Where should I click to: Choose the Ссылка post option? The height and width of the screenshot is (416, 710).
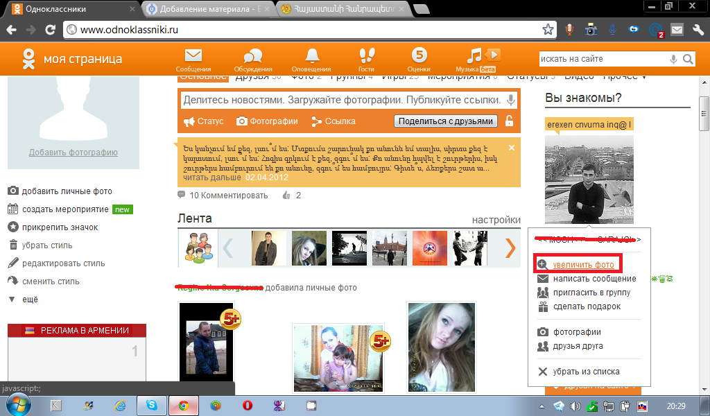pyautogui.click(x=334, y=121)
